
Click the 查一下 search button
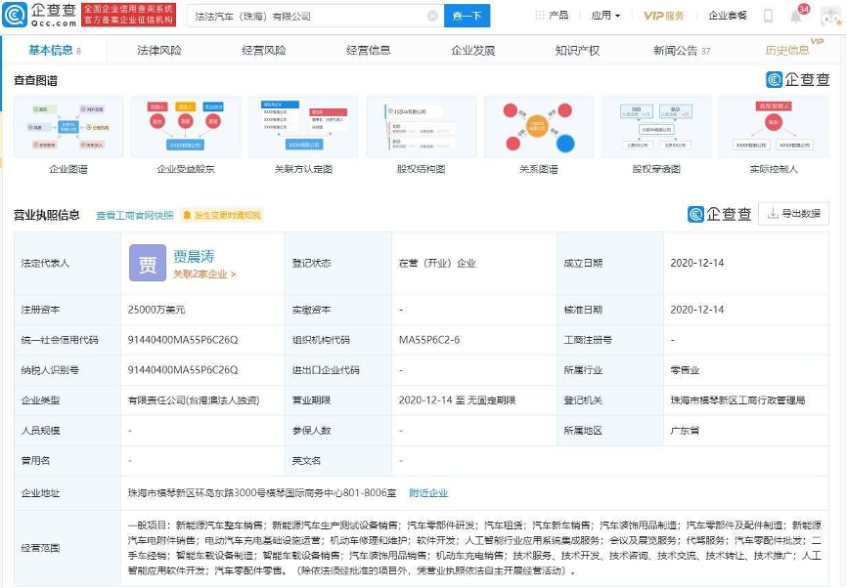click(467, 16)
